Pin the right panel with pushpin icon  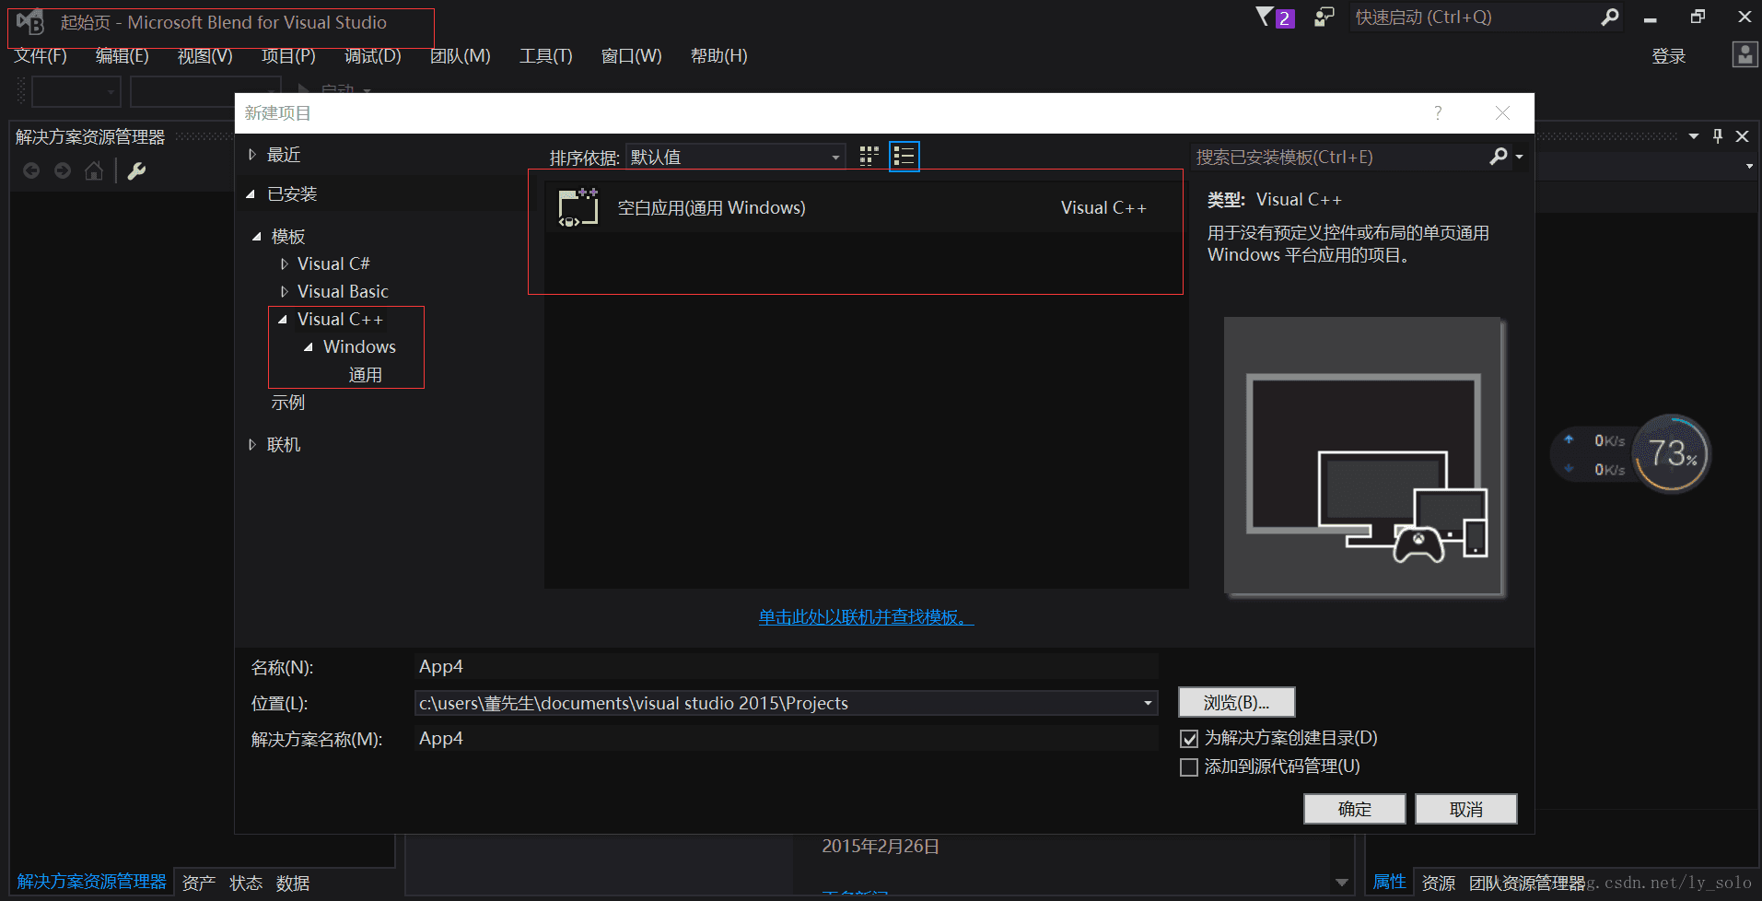(x=1718, y=136)
